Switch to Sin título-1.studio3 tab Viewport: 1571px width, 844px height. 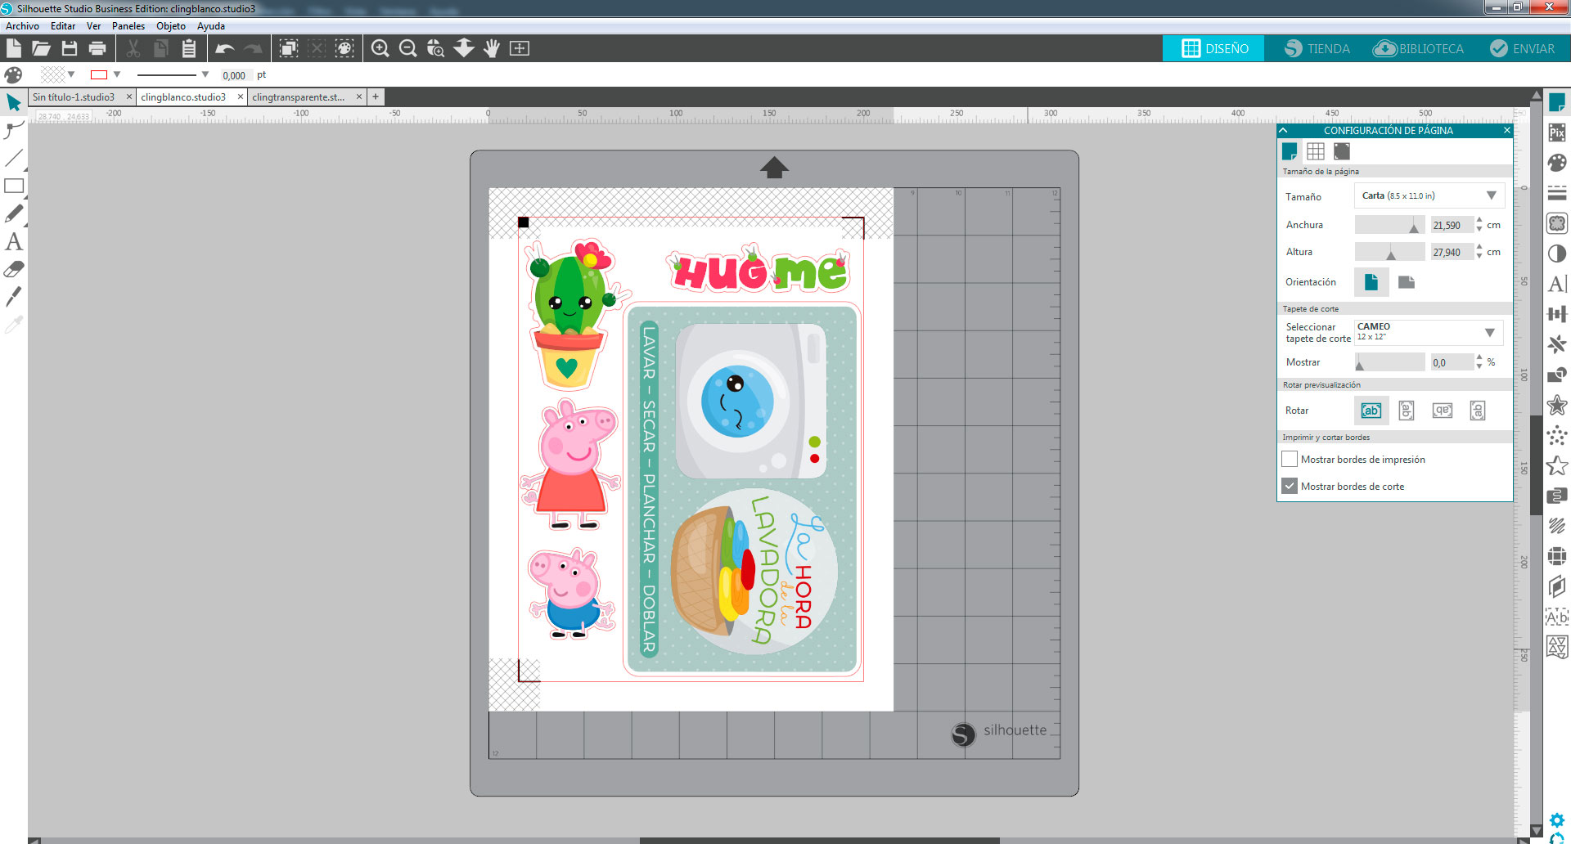[x=74, y=97]
